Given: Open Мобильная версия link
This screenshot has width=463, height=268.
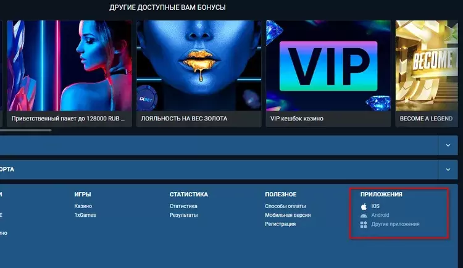Looking at the screenshot, I should [x=288, y=215].
